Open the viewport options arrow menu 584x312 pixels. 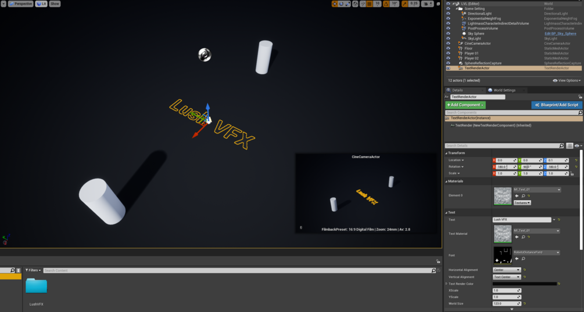click(x=3, y=3)
